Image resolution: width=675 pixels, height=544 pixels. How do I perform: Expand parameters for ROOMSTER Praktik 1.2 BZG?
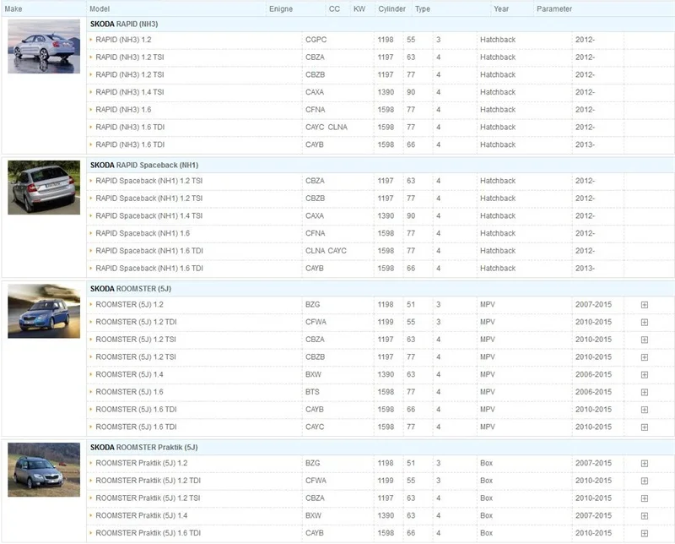(644, 464)
